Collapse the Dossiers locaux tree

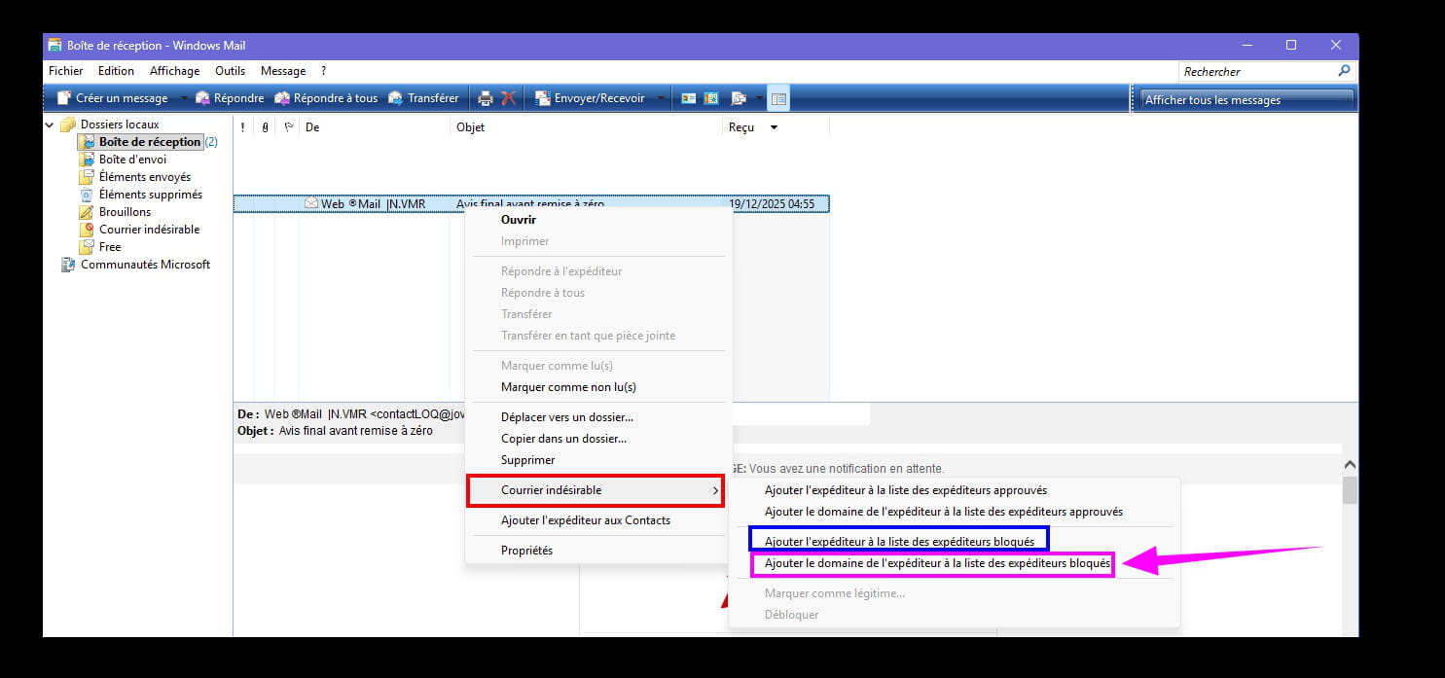51,125
